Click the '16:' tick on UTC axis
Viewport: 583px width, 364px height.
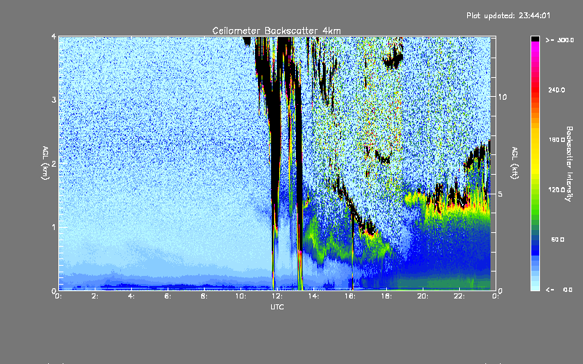point(351,296)
